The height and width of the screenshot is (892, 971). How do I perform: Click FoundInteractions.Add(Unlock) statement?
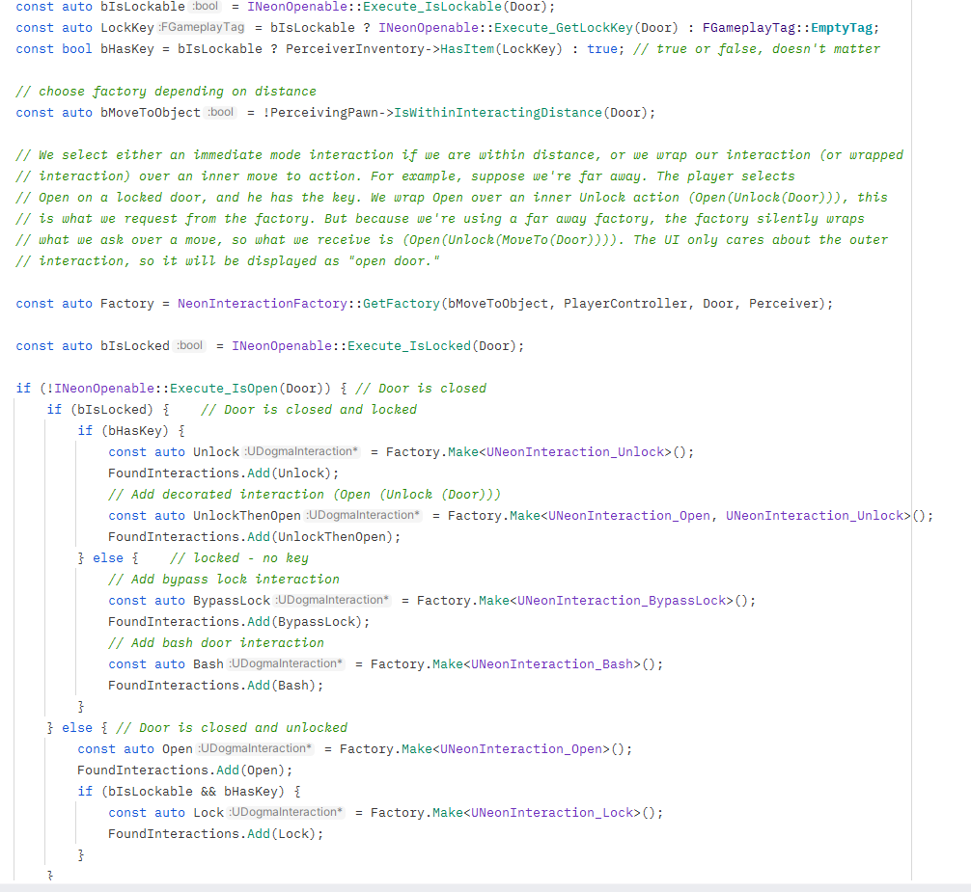coord(224,473)
